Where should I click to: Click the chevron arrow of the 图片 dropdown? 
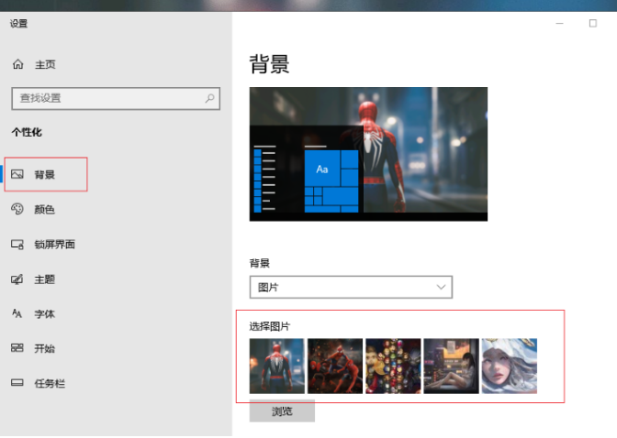tap(441, 287)
